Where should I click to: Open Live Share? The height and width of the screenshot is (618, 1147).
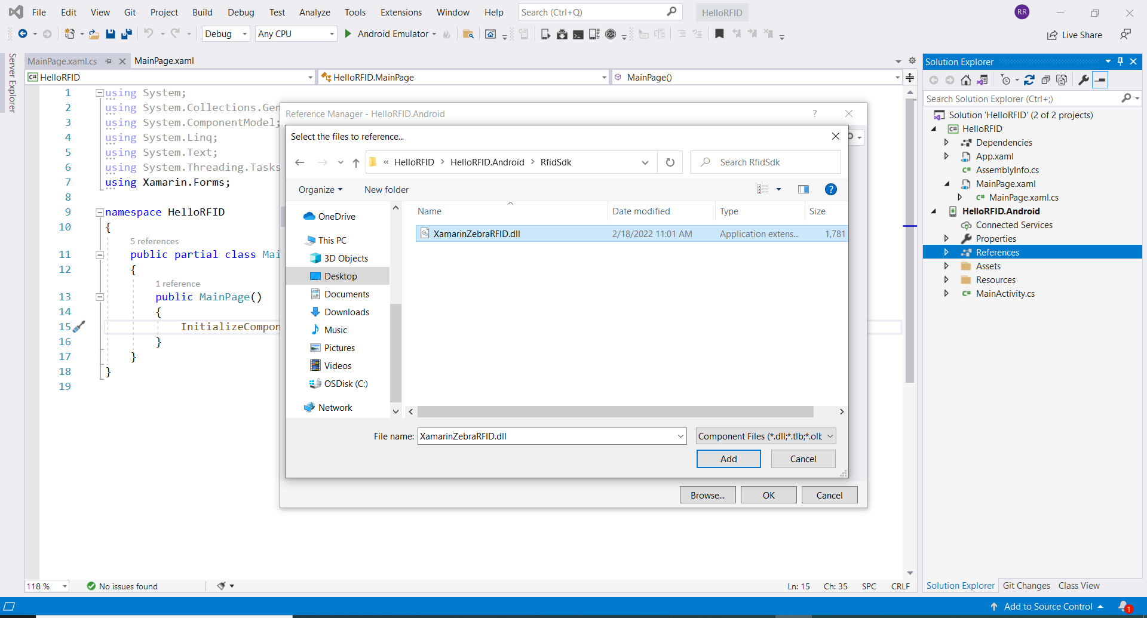1075,35
